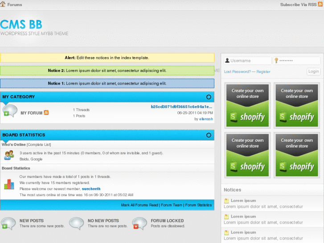Click the yellow Alert notice banner

pyautogui.click(x=107, y=58)
